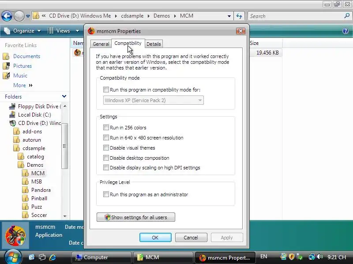Open recent pages arrow beside forward button
Image resolution: width=353 pixels, height=264 pixels.
pos(28,16)
